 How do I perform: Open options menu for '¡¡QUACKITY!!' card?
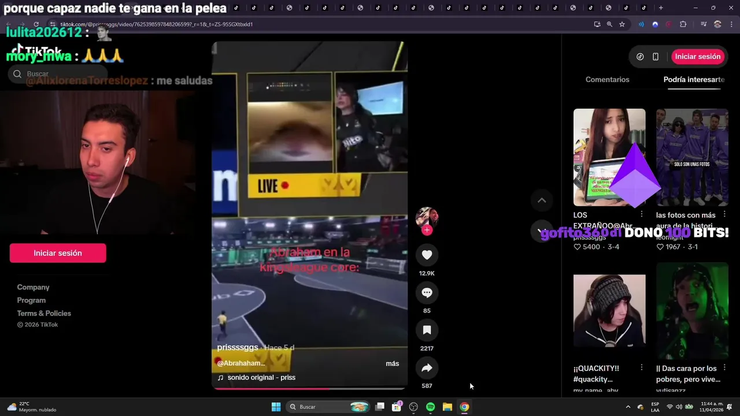point(641,367)
